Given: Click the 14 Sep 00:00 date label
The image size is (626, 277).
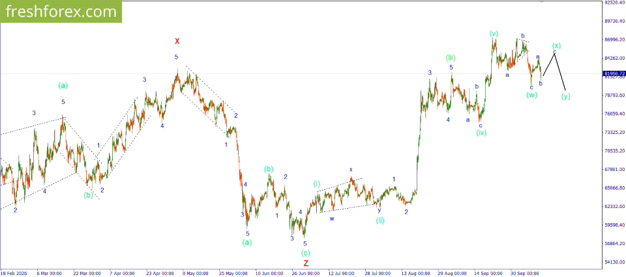Looking at the screenshot, I should coord(488,274).
